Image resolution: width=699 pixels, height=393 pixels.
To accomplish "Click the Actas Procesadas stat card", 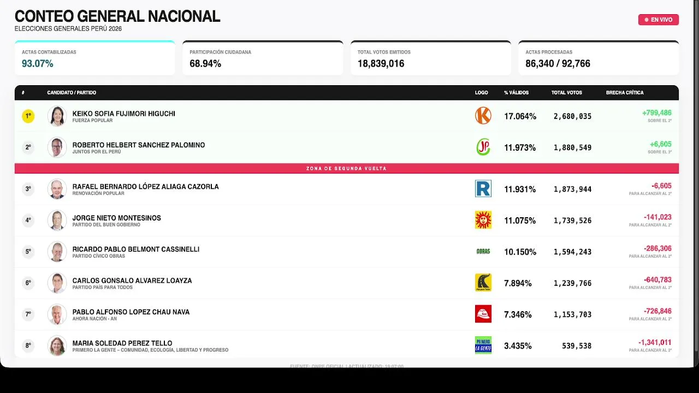I will coord(598,58).
